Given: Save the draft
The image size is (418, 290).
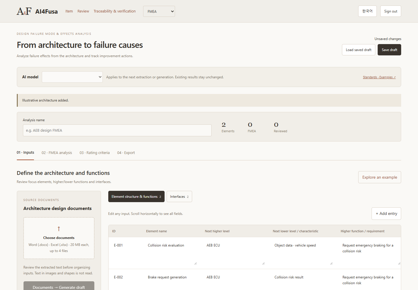Looking at the screenshot, I should click(389, 50).
